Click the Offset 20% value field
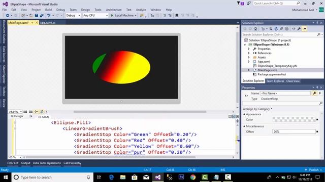 click(x=294, y=131)
